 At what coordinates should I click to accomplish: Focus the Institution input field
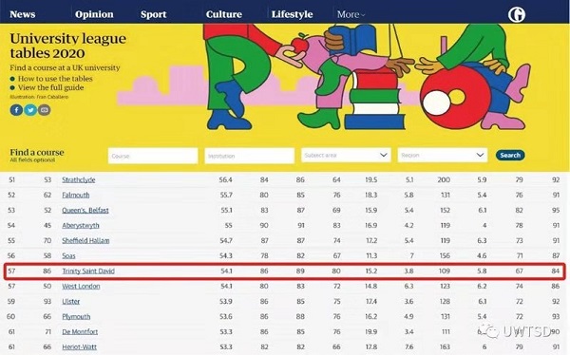coord(249,156)
